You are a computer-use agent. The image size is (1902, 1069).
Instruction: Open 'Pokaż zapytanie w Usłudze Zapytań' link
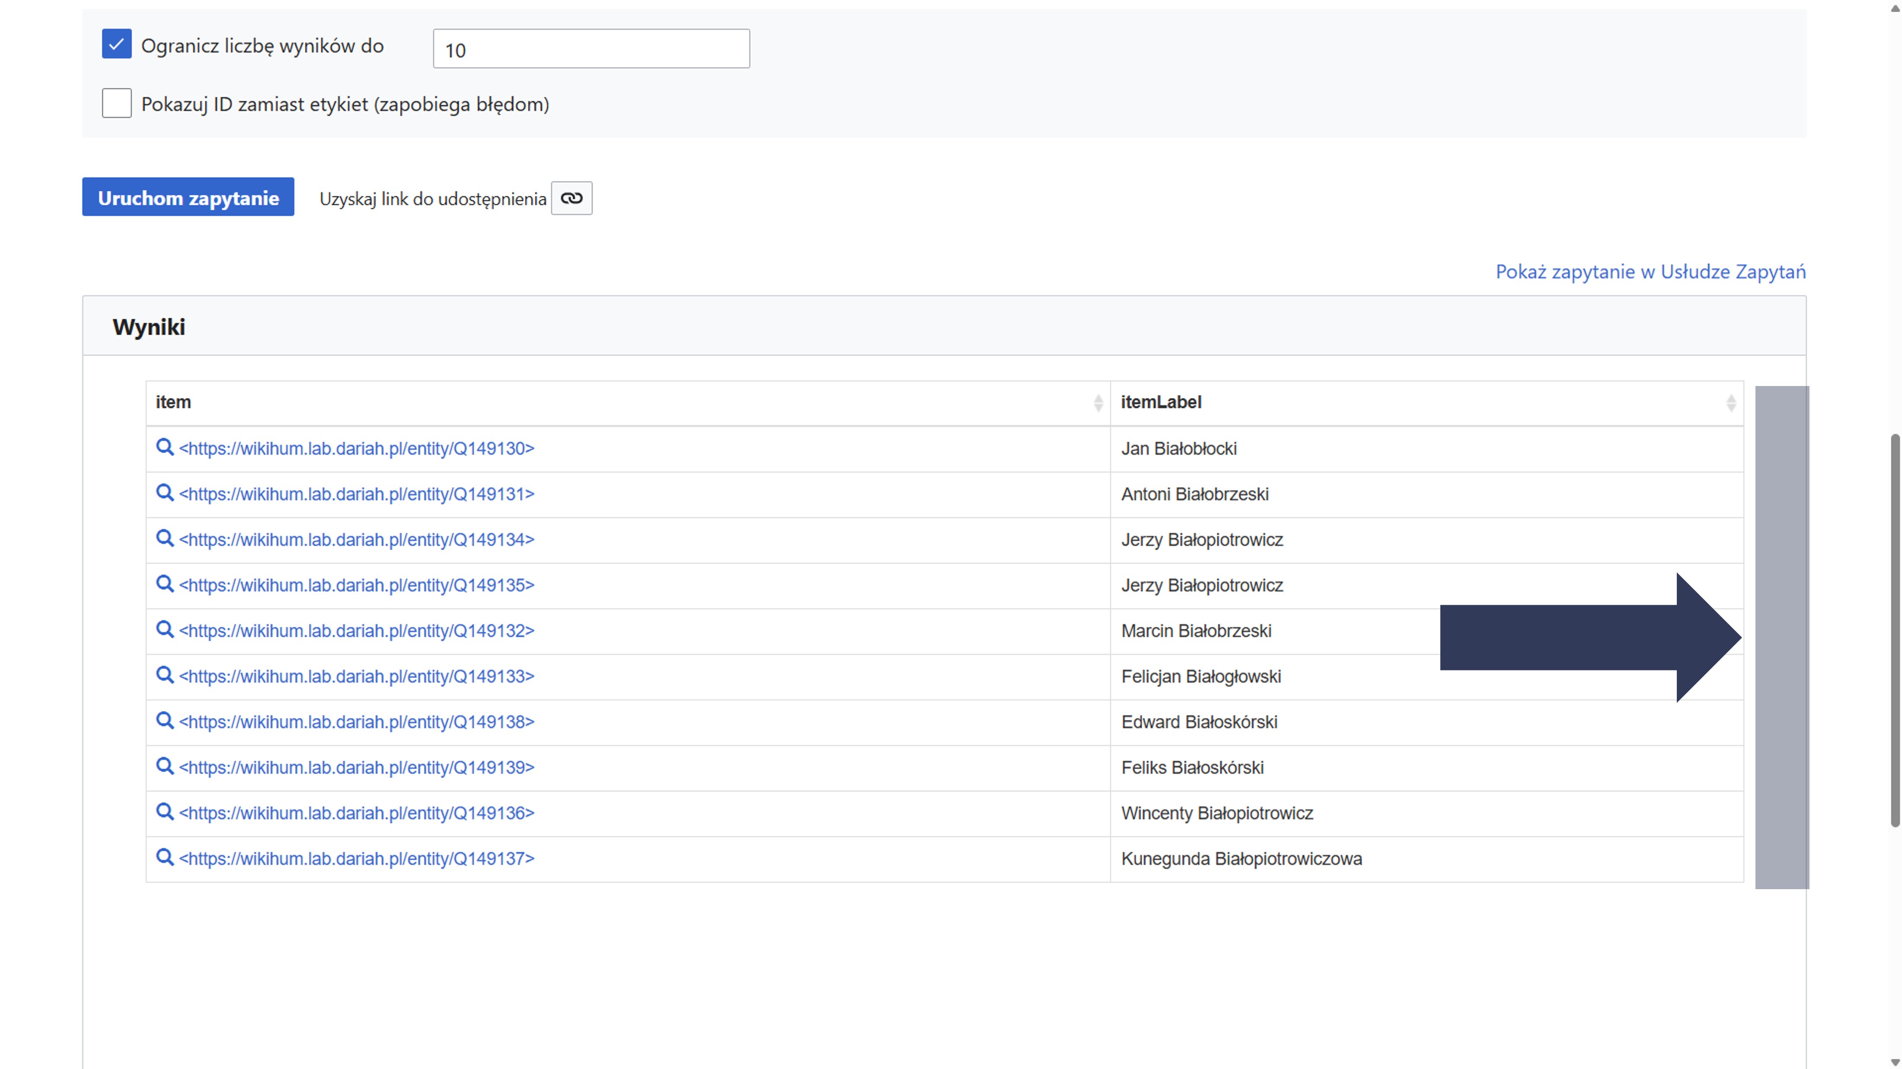tap(1650, 271)
